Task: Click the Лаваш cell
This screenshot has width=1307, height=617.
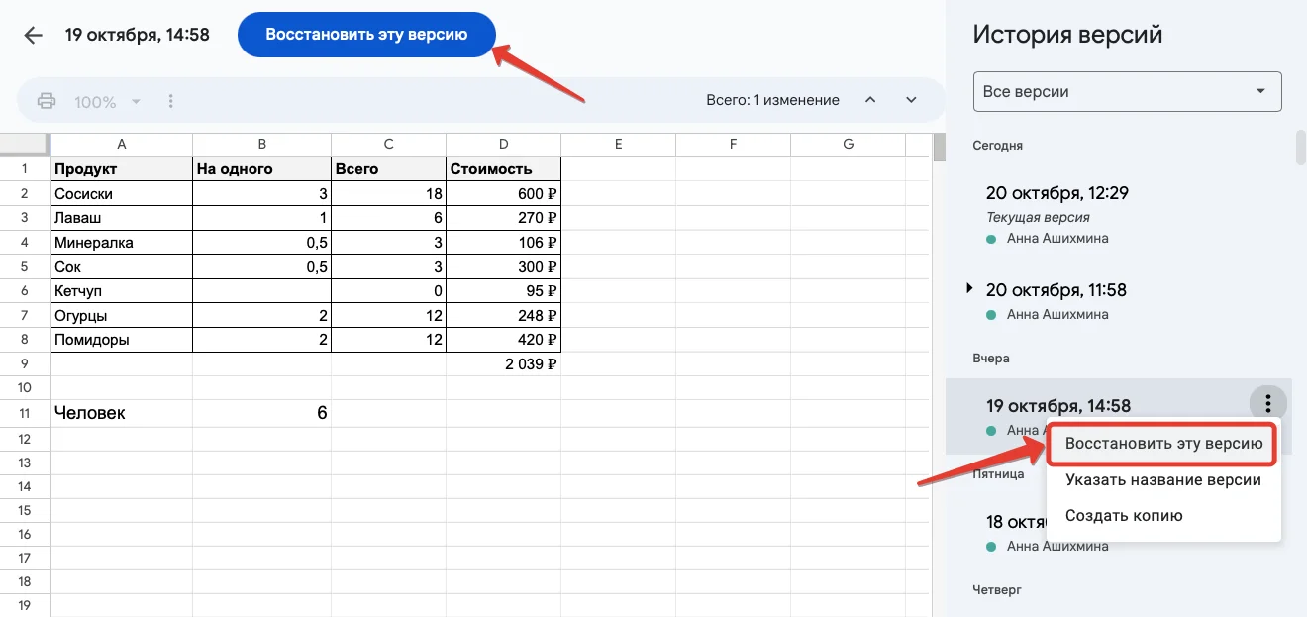Action: 122,217
